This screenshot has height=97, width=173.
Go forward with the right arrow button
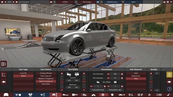coord(169,82)
